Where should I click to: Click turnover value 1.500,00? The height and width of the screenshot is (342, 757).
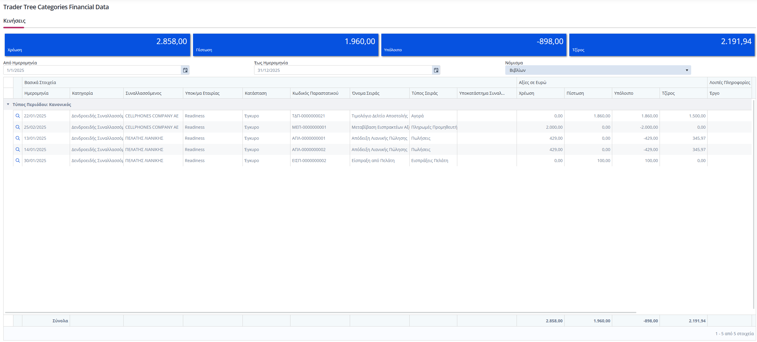697,116
